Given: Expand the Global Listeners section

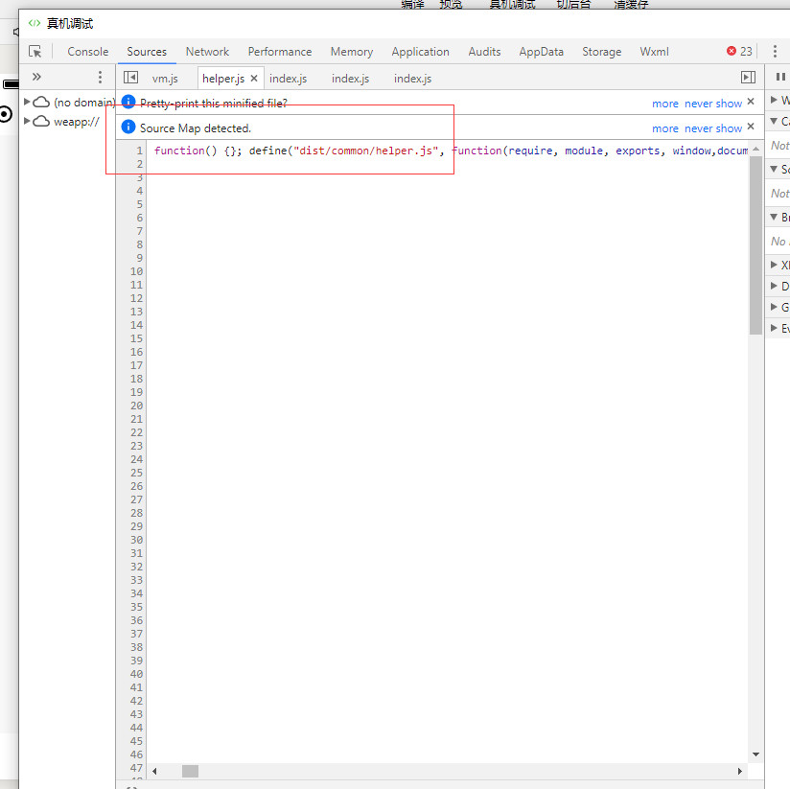Looking at the screenshot, I should pyautogui.click(x=774, y=307).
